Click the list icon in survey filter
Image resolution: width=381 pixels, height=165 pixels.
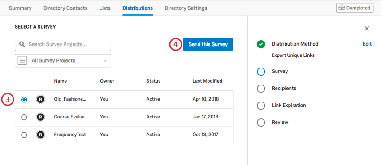22,60
